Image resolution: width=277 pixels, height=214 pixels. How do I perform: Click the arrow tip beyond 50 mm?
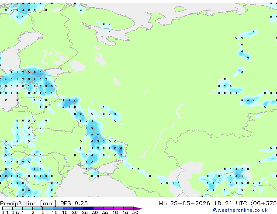click(x=138, y=208)
